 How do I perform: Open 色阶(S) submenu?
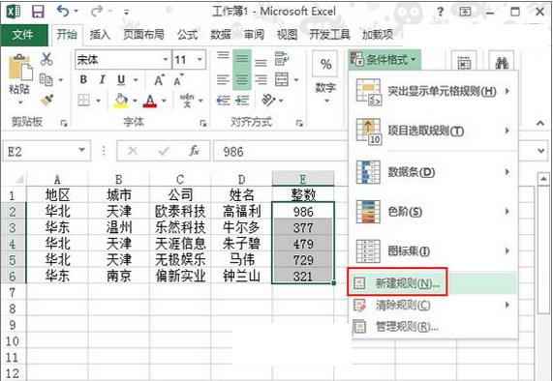click(433, 212)
